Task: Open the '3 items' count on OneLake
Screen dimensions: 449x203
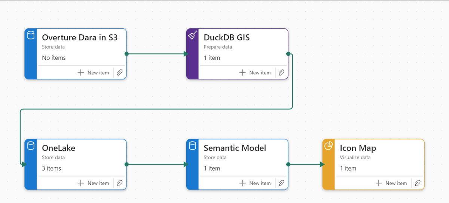Action: tap(52, 168)
